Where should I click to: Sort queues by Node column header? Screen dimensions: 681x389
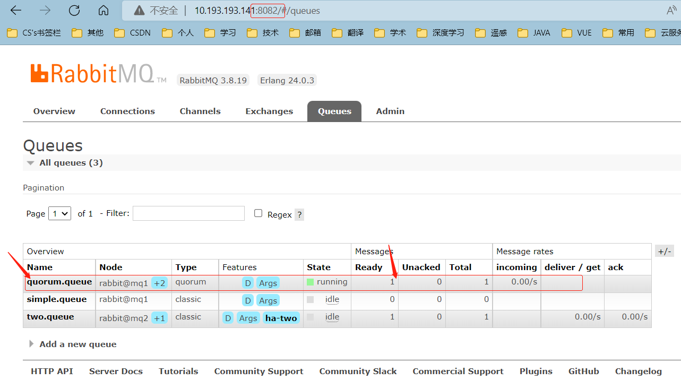(111, 267)
